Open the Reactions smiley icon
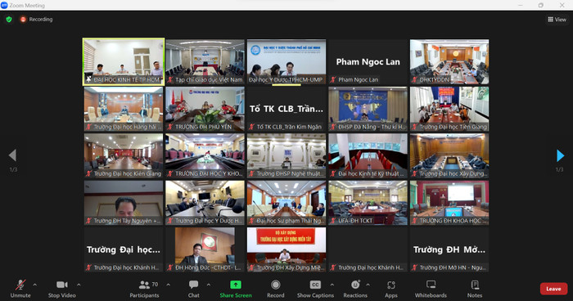573x301 pixels. [x=355, y=285]
